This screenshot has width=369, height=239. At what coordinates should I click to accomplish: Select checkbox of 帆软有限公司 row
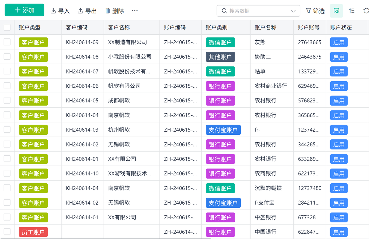[7, 86]
